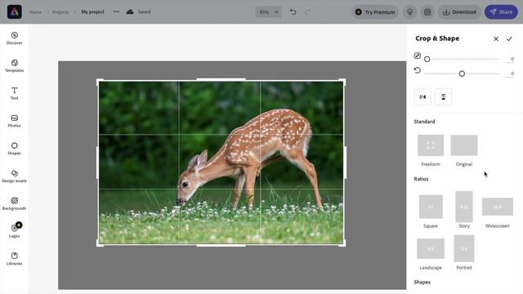Click the Download button
The width and height of the screenshot is (523, 294).
(x=459, y=12)
